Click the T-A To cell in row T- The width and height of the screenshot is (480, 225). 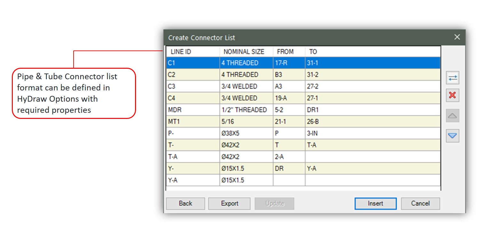tap(373, 145)
